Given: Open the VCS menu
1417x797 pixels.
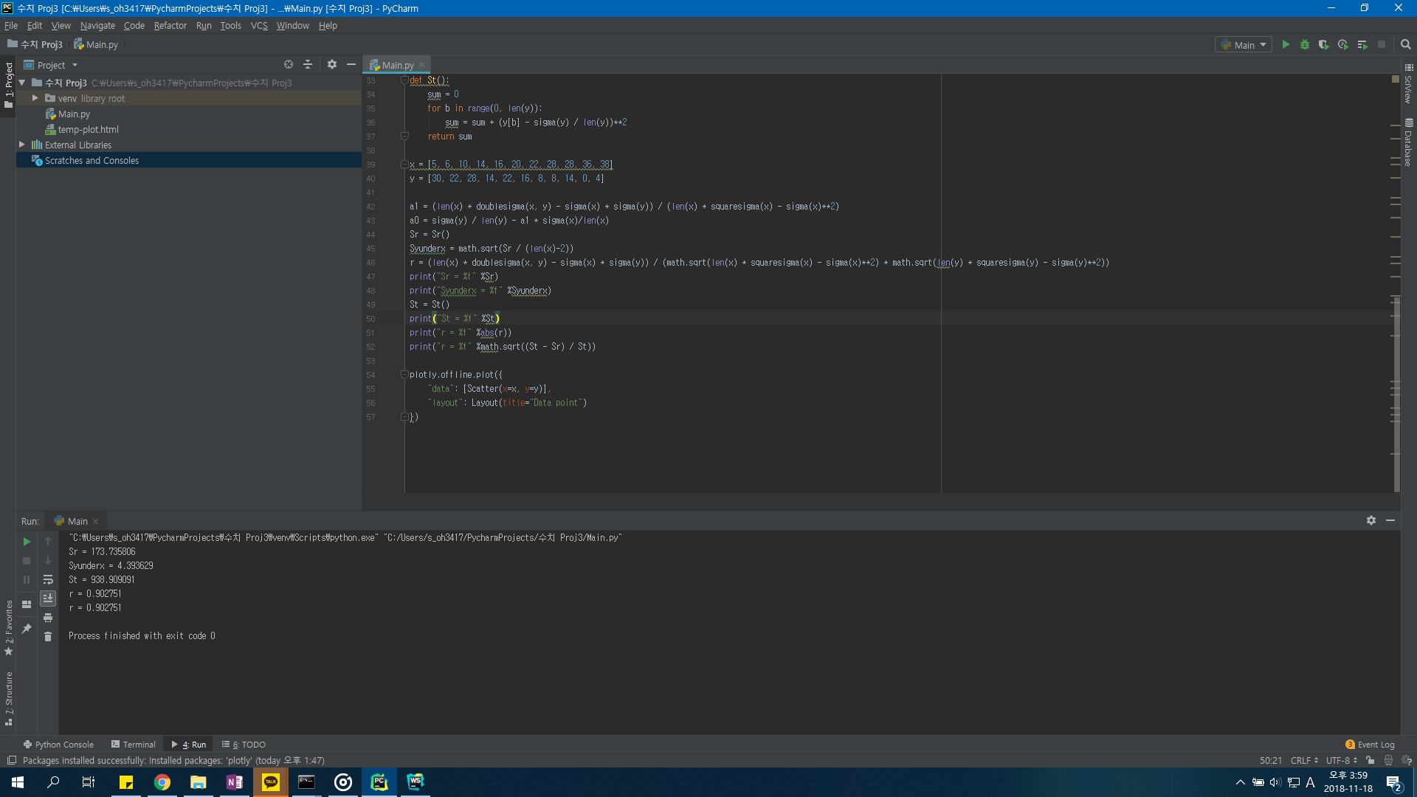Looking at the screenshot, I should point(259,26).
